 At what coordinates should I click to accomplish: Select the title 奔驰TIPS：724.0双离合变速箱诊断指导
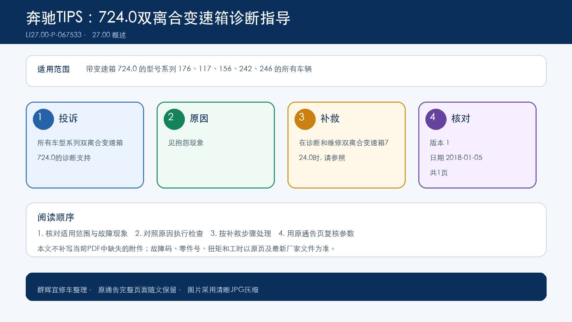click(x=158, y=18)
